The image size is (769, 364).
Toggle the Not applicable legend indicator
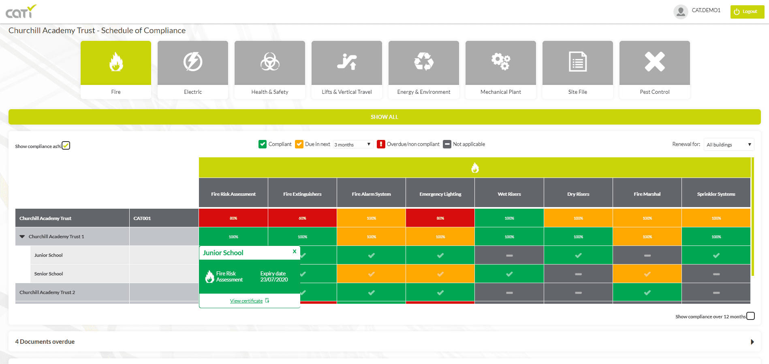[447, 144]
